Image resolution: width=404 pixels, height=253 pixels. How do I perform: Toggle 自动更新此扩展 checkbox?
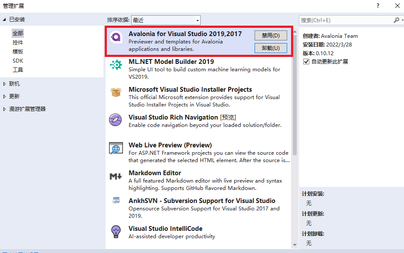pos(306,62)
